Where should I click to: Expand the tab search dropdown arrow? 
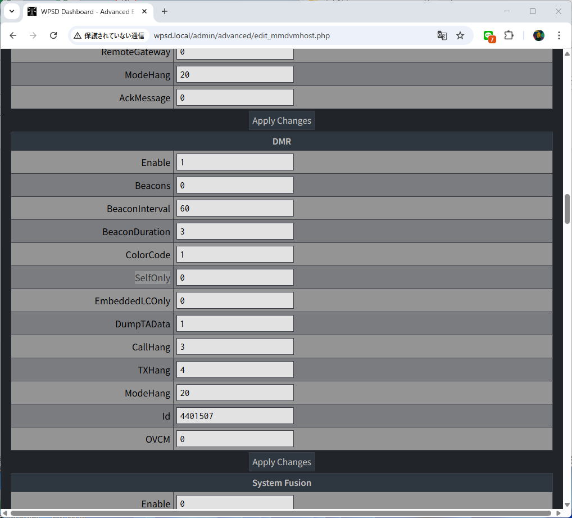[11, 11]
